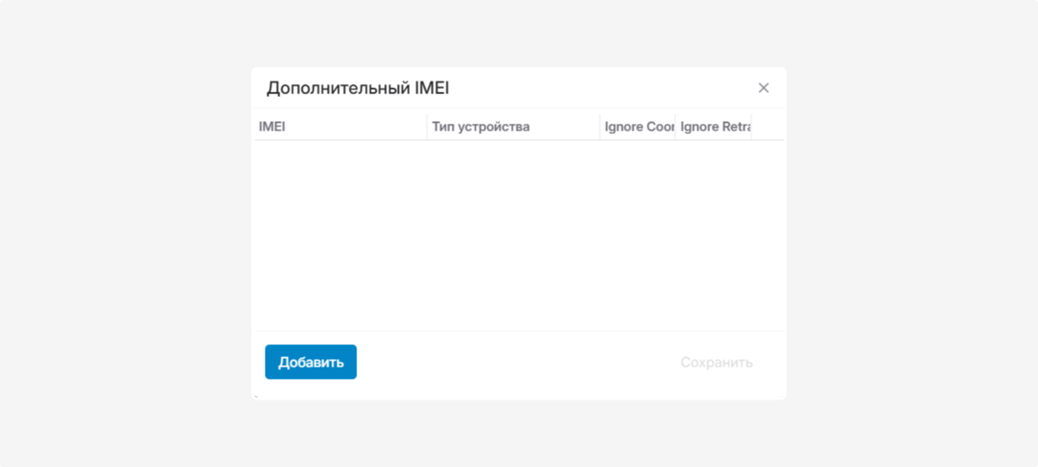Click divider right of Ignore Retra header
Viewport: 1038px width, 467px height.
[x=752, y=127]
